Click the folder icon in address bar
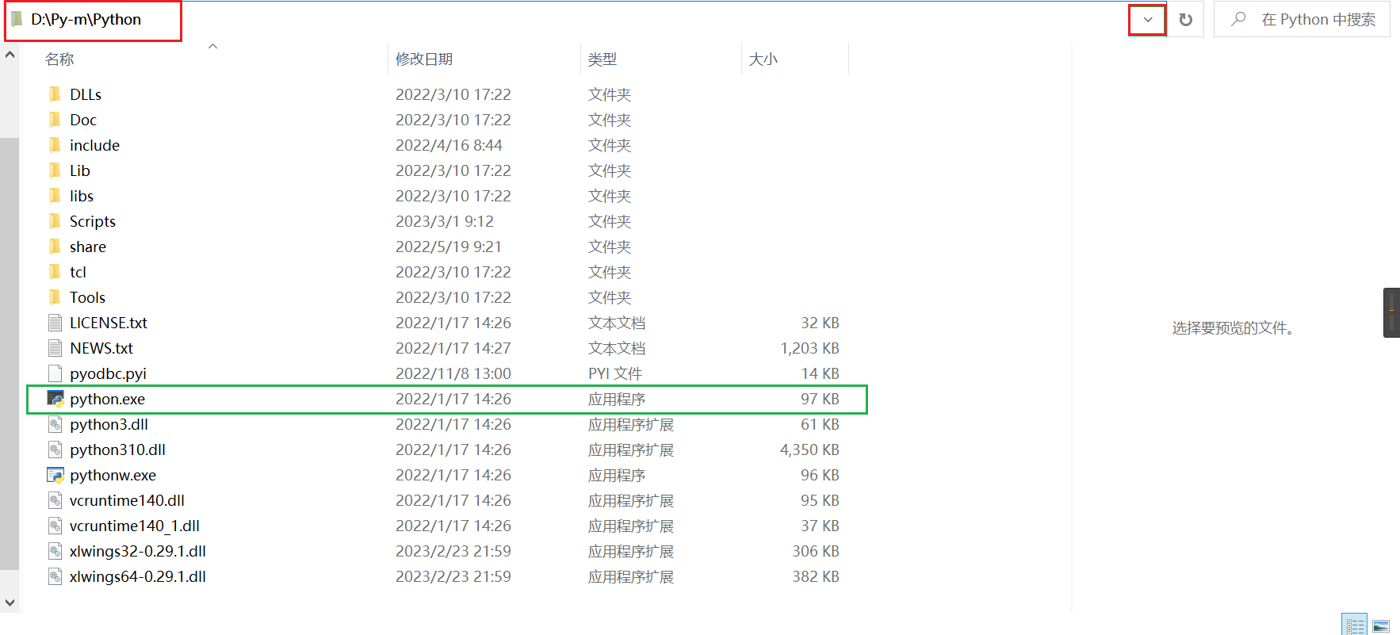 (17, 19)
